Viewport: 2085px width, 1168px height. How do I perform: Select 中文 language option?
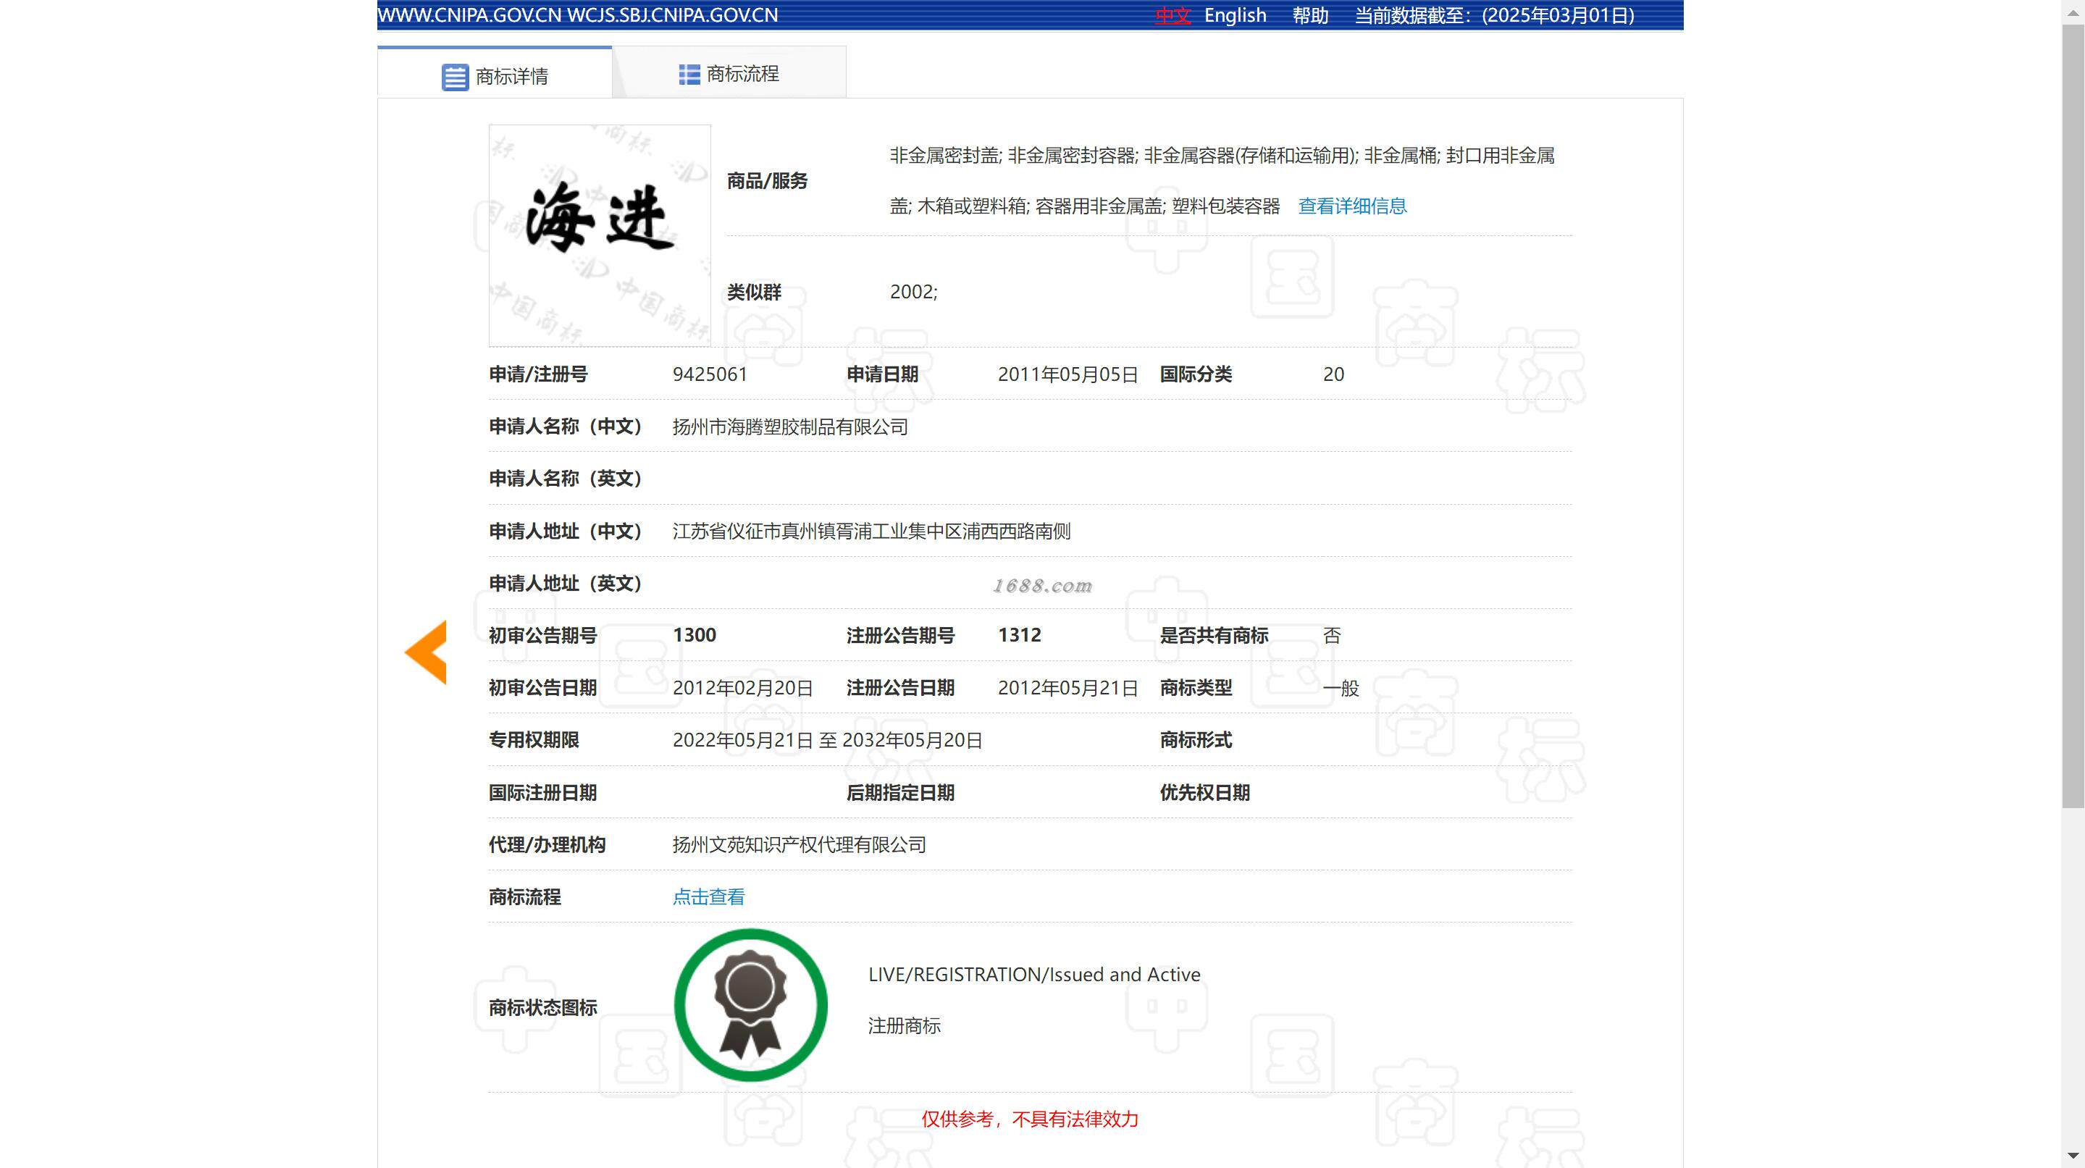point(1172,15)
